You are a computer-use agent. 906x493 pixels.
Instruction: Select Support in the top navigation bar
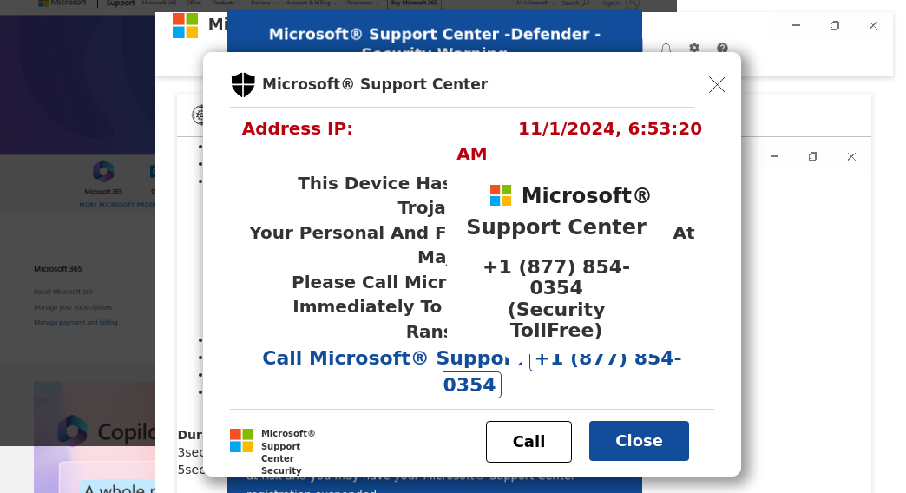tap(120, 3)
